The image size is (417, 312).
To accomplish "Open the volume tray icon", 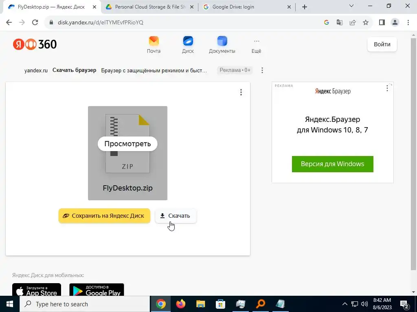I will (364, 304).
